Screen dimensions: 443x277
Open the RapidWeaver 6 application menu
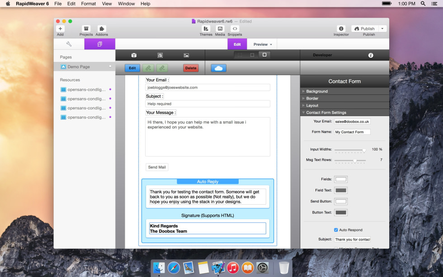coord(32,4)
